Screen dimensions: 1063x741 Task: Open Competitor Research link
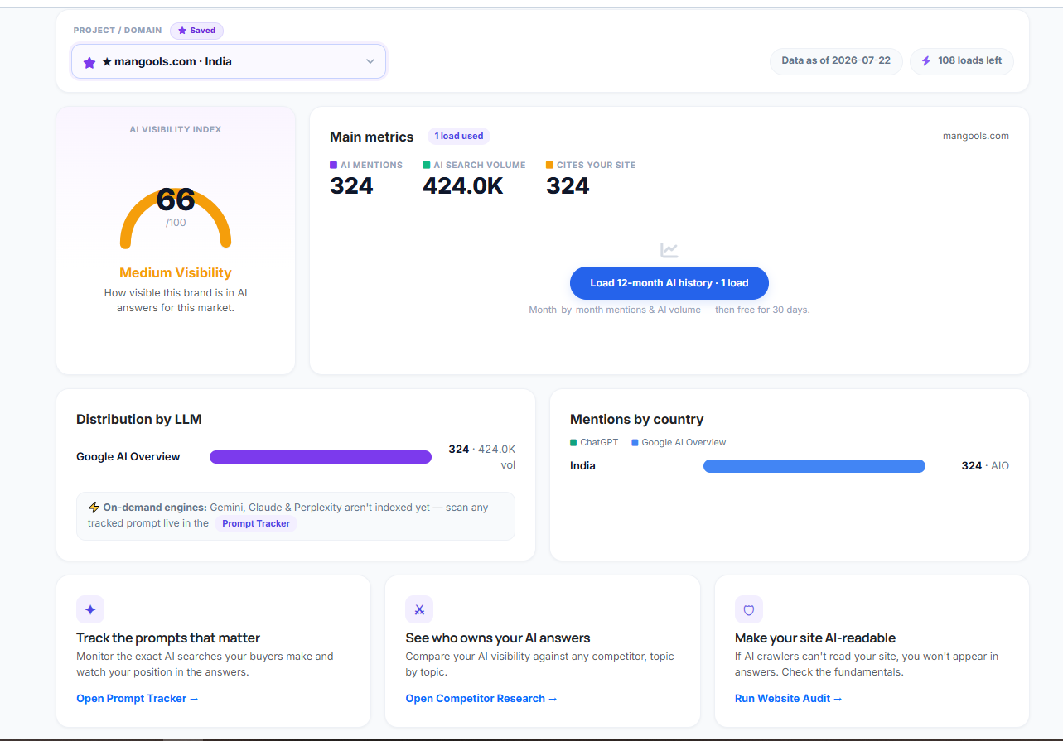[x=481, y=699]
